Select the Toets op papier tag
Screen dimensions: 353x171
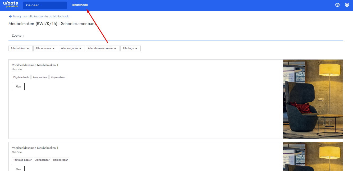pyautogui.click(x=22, y=160)
